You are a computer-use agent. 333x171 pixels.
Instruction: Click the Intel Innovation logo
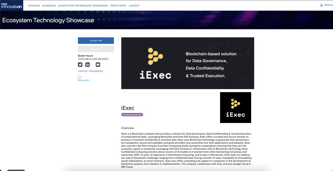click(x=11, y=5)
